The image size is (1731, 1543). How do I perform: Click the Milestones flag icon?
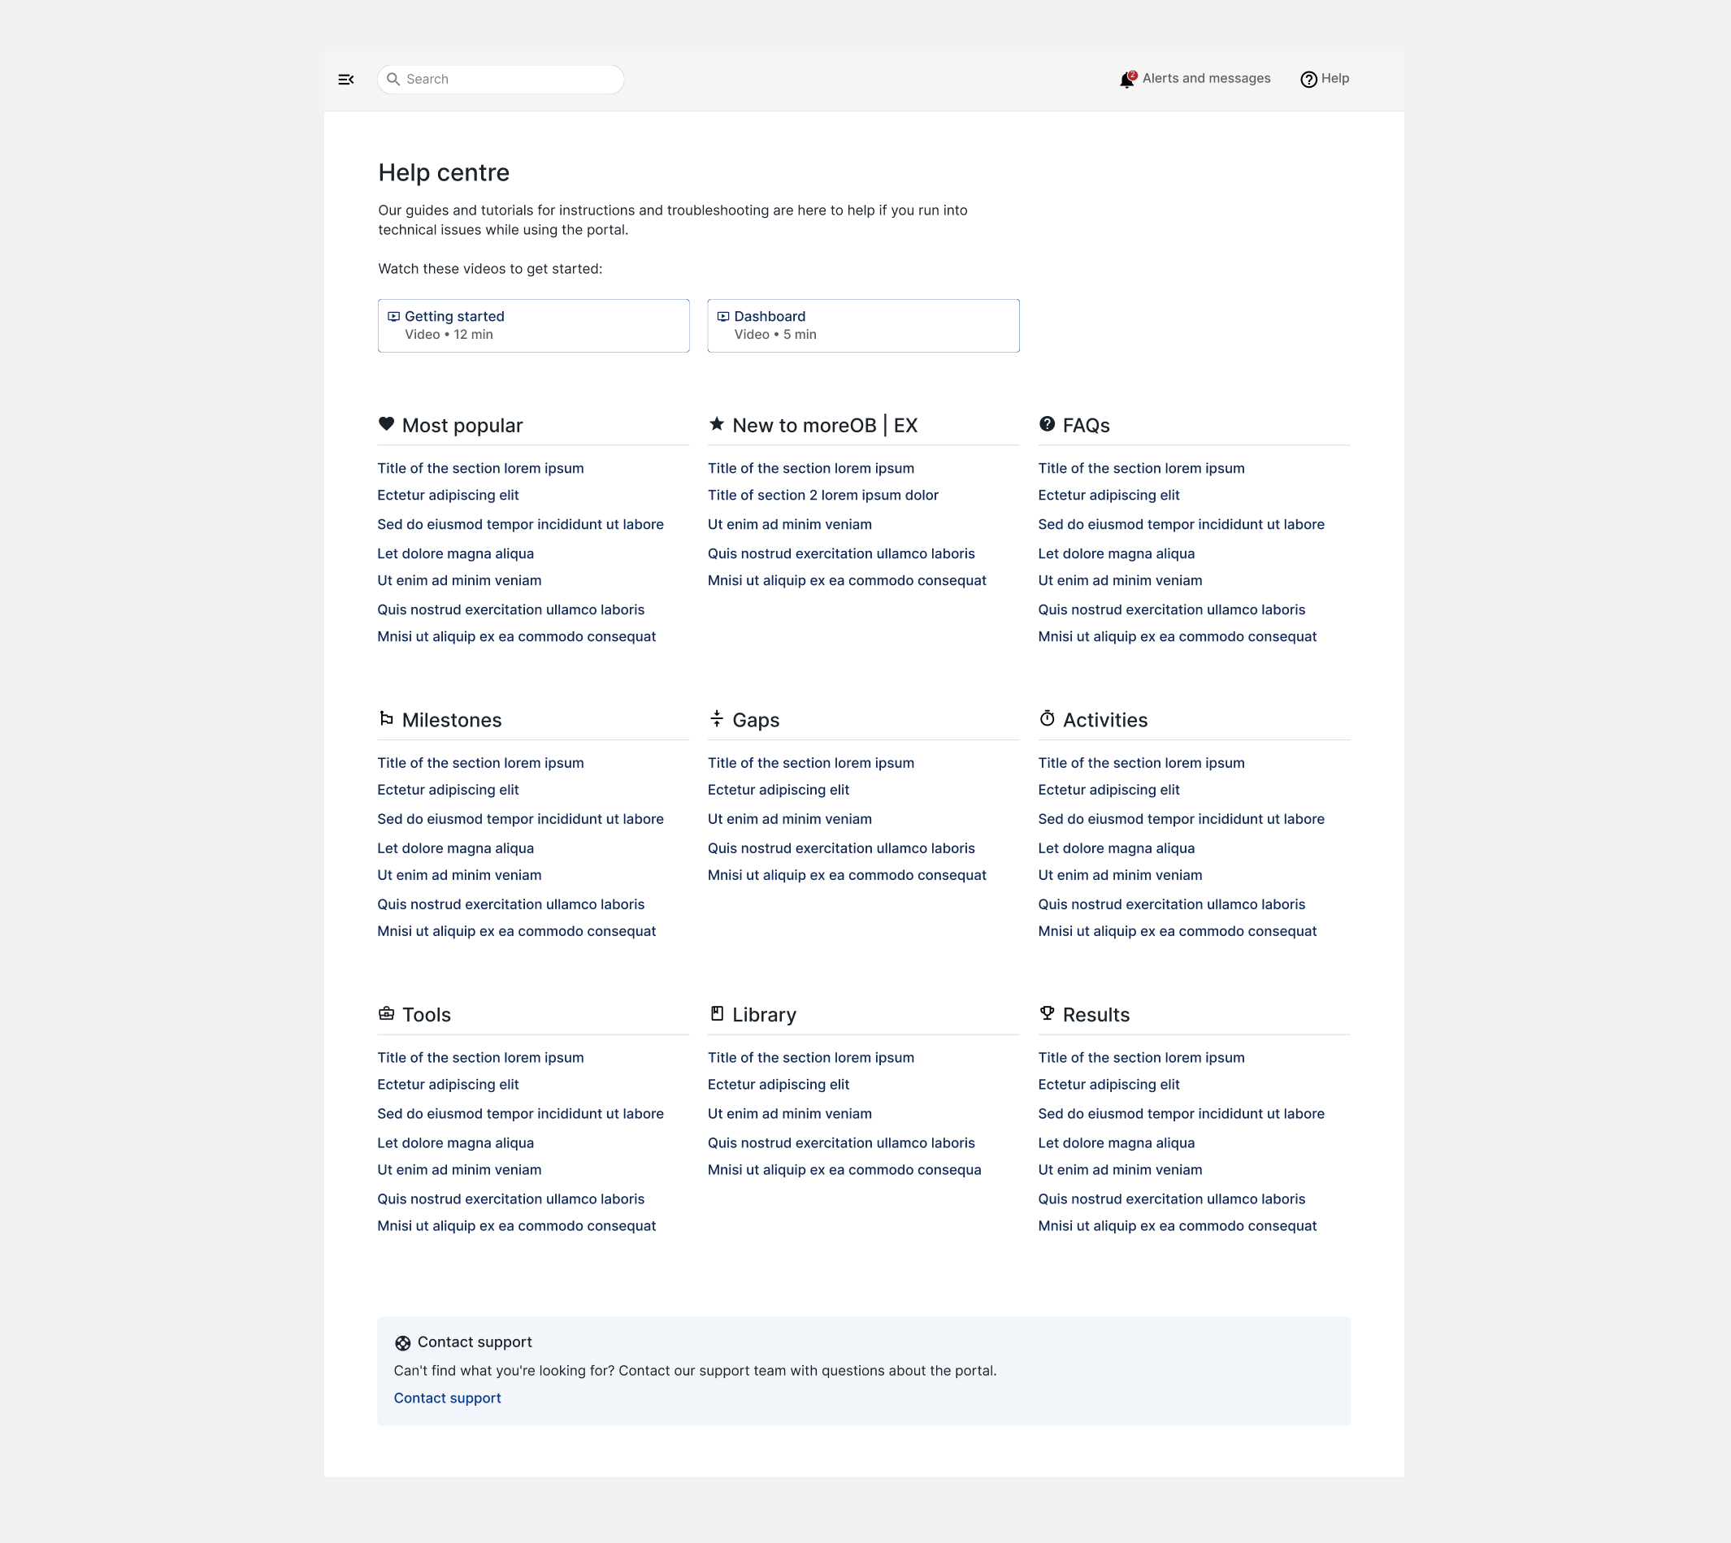click(387, 719)
